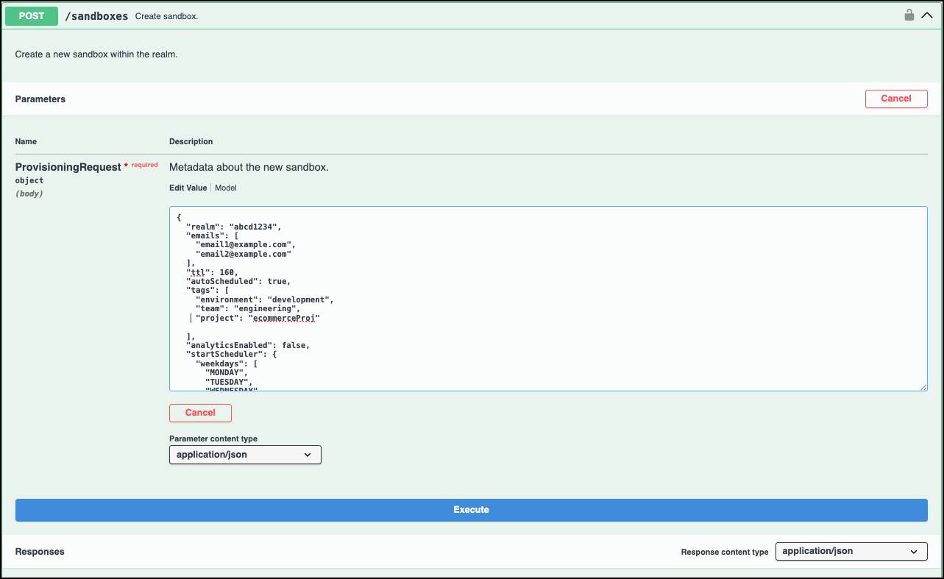
Task: Click the "weekdays": [ line
Action: point(226,363)
